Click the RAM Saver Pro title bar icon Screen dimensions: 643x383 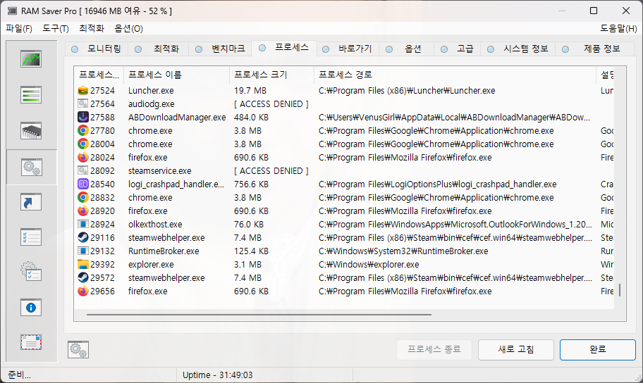tap(12, 11)
